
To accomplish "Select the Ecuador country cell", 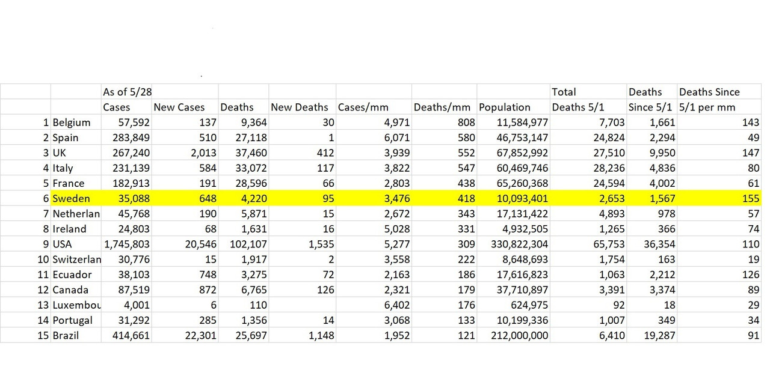I will [x=76, y=274].
